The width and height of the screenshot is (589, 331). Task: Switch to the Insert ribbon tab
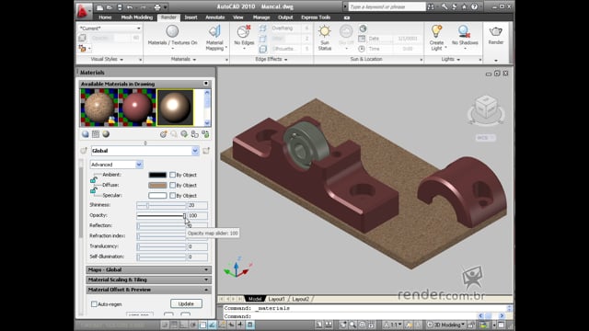pyautogui.click(x=191, y=17)
